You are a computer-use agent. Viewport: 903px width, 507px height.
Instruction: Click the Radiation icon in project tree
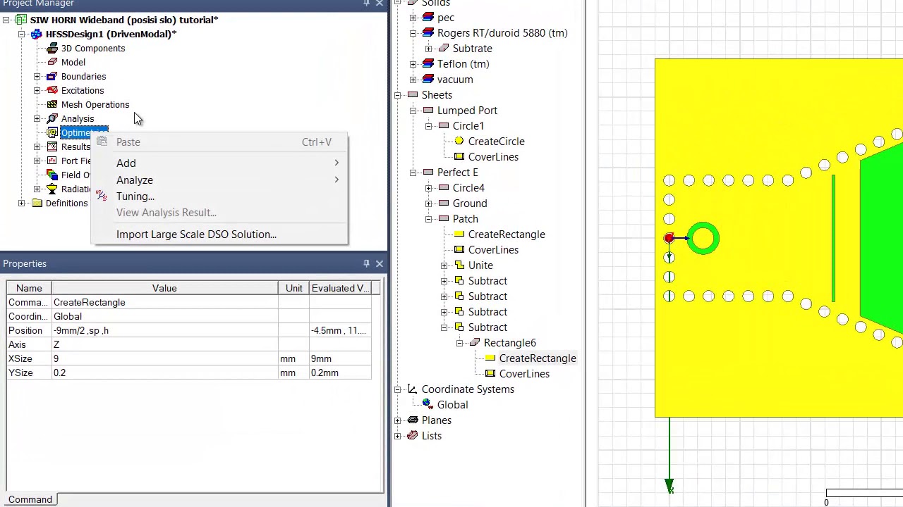[x=52, y=189]
